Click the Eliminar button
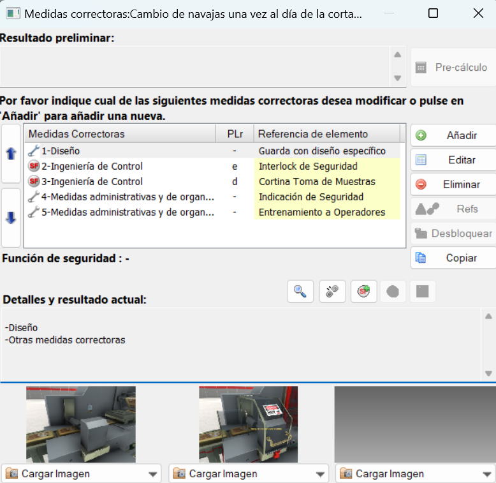 [x=453, y=184]
